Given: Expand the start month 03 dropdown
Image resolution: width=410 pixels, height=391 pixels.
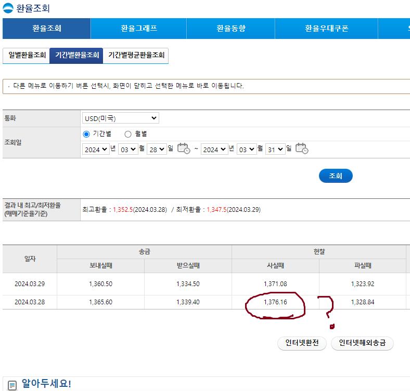Looking at the screenshot, I should pyautogui.click(x=128, y=149).
